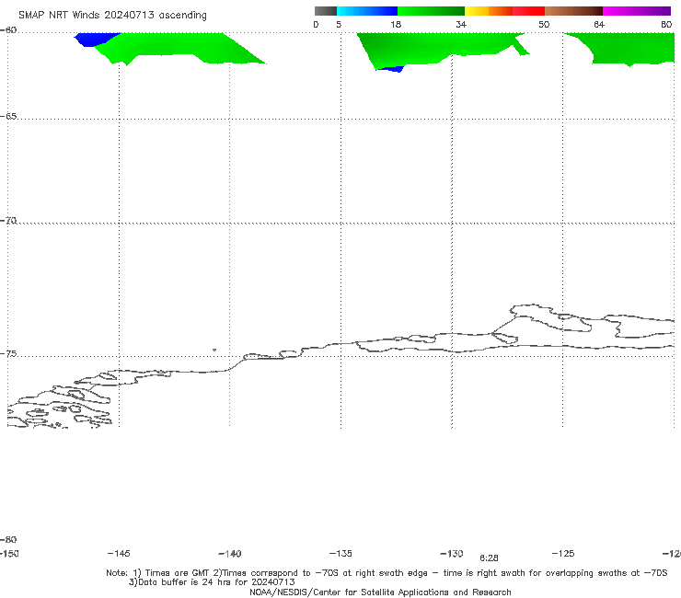Click the small blue patch below the middle swath
681x598 pixels.
[390, 69]
